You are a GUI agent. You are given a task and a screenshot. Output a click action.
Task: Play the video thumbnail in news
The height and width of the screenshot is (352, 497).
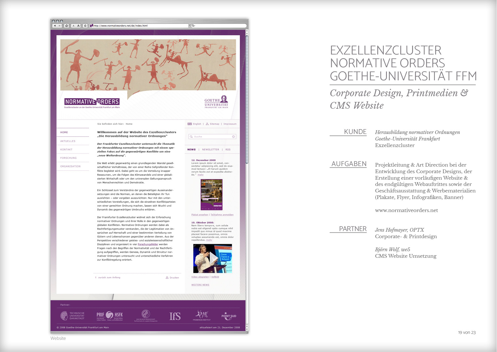point(213,258)
